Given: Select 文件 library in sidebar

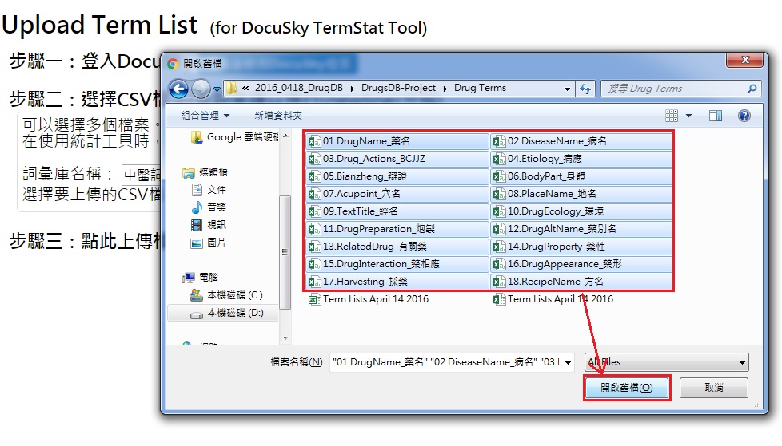Looking at the screenshot, I should pyautogui.click(x=209, y=190).
